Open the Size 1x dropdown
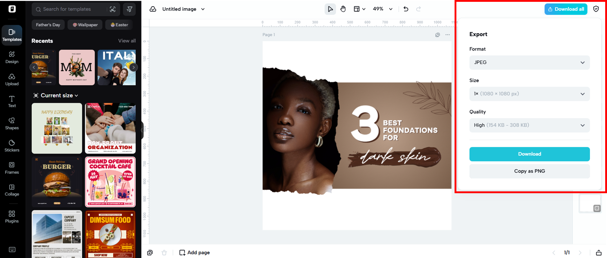This screenshot has height=258, width=607. click(x=529, y=94)
